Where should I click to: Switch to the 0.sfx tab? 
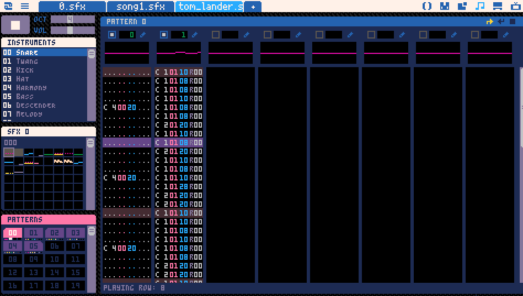tap(72, 6)
